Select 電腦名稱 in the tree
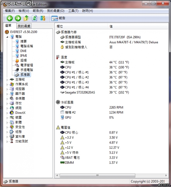Screen dimensions: 171x187 pyautogui.click(x=27, y=46)
